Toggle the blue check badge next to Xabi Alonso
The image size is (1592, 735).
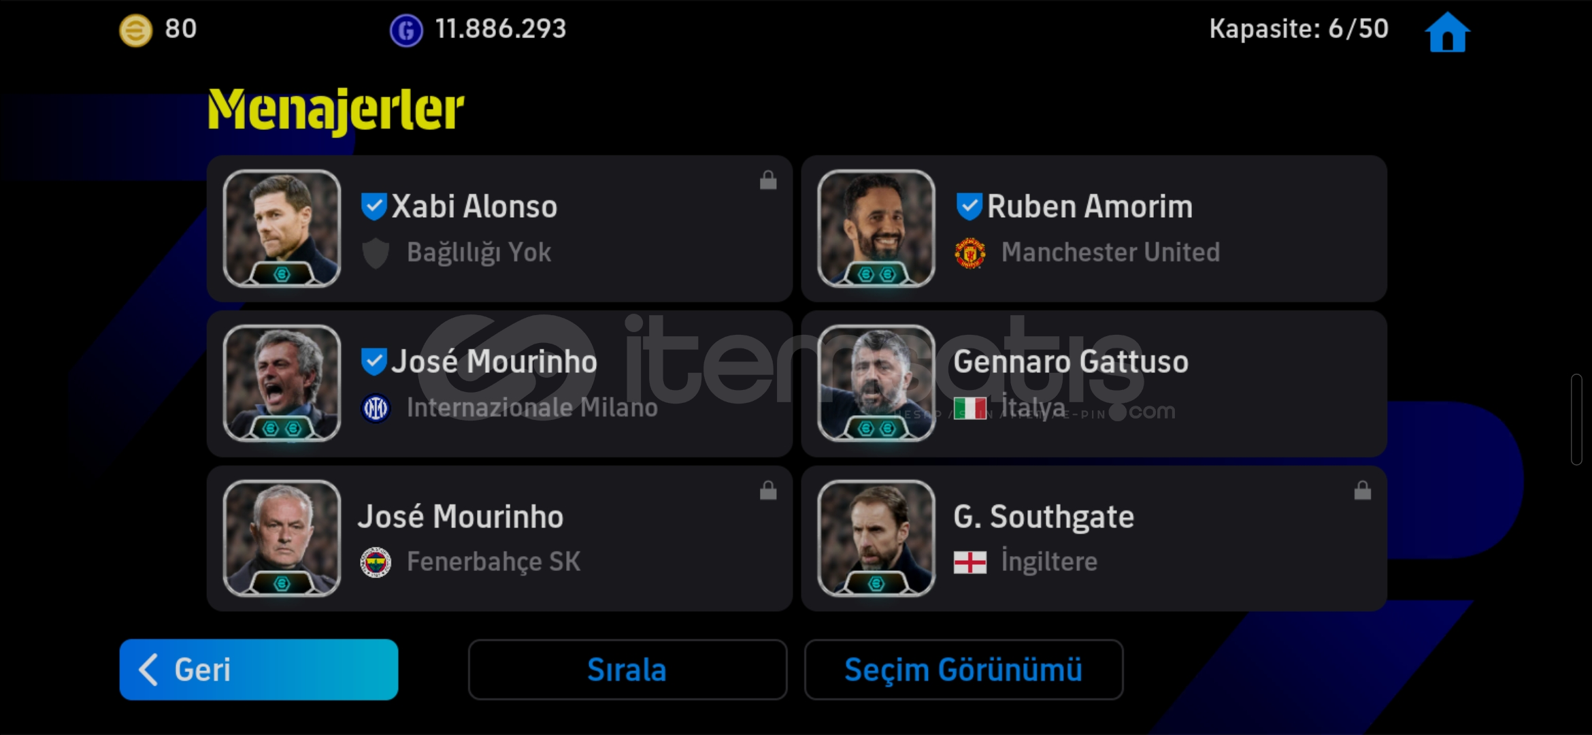click(374, 206)
